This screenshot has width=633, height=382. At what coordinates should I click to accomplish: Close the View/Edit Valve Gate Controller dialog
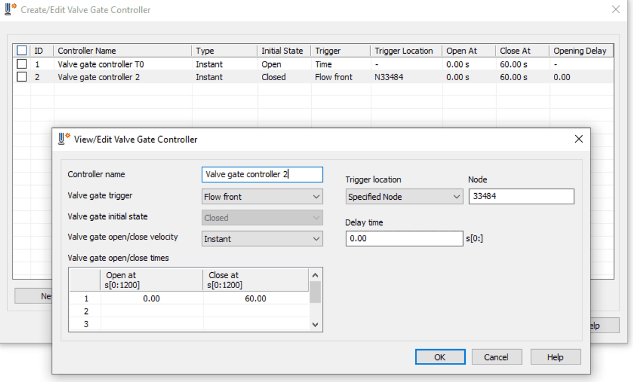(x=579, y=139)
